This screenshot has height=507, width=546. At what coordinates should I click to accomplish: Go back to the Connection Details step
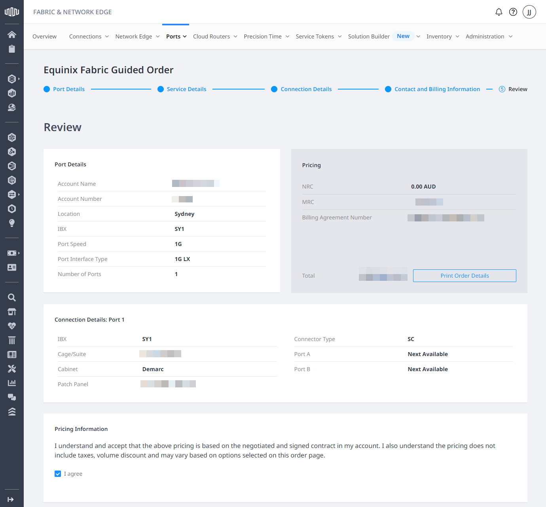click(x=301, y=89)
